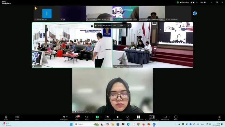Image resolution: width=225 pixels, height=127 pixels.
Task: Expand audio options arrow beside Audio
Action: tap(10, 117)
